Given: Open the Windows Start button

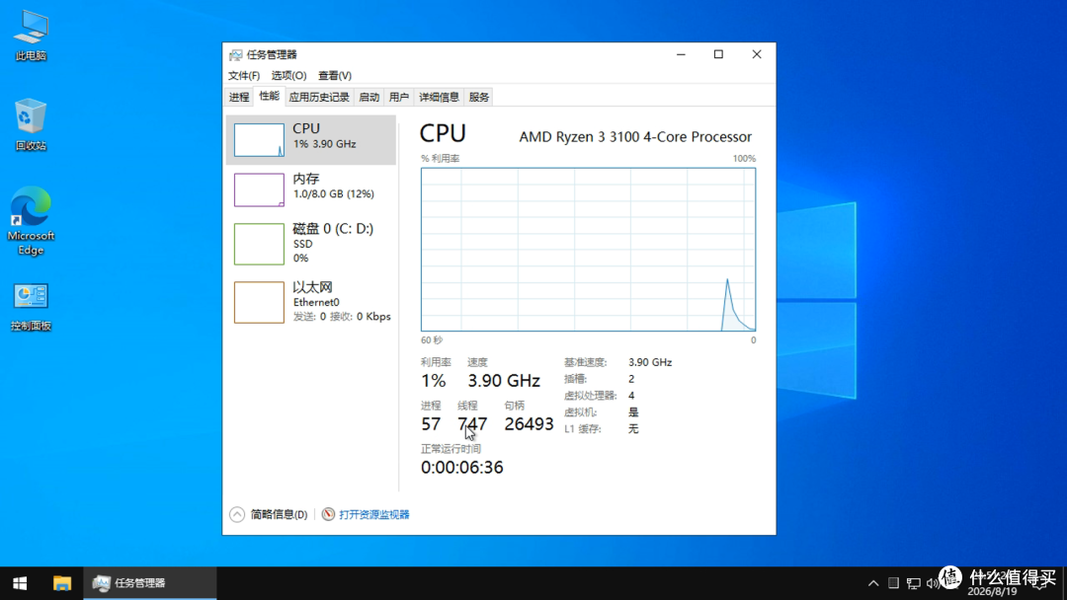Looking at the screenshot, I should 20,583.
